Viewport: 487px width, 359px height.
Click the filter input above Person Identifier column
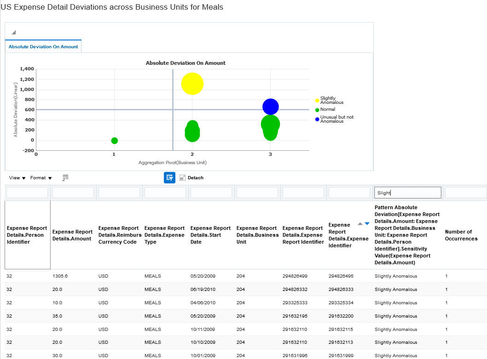27,192
